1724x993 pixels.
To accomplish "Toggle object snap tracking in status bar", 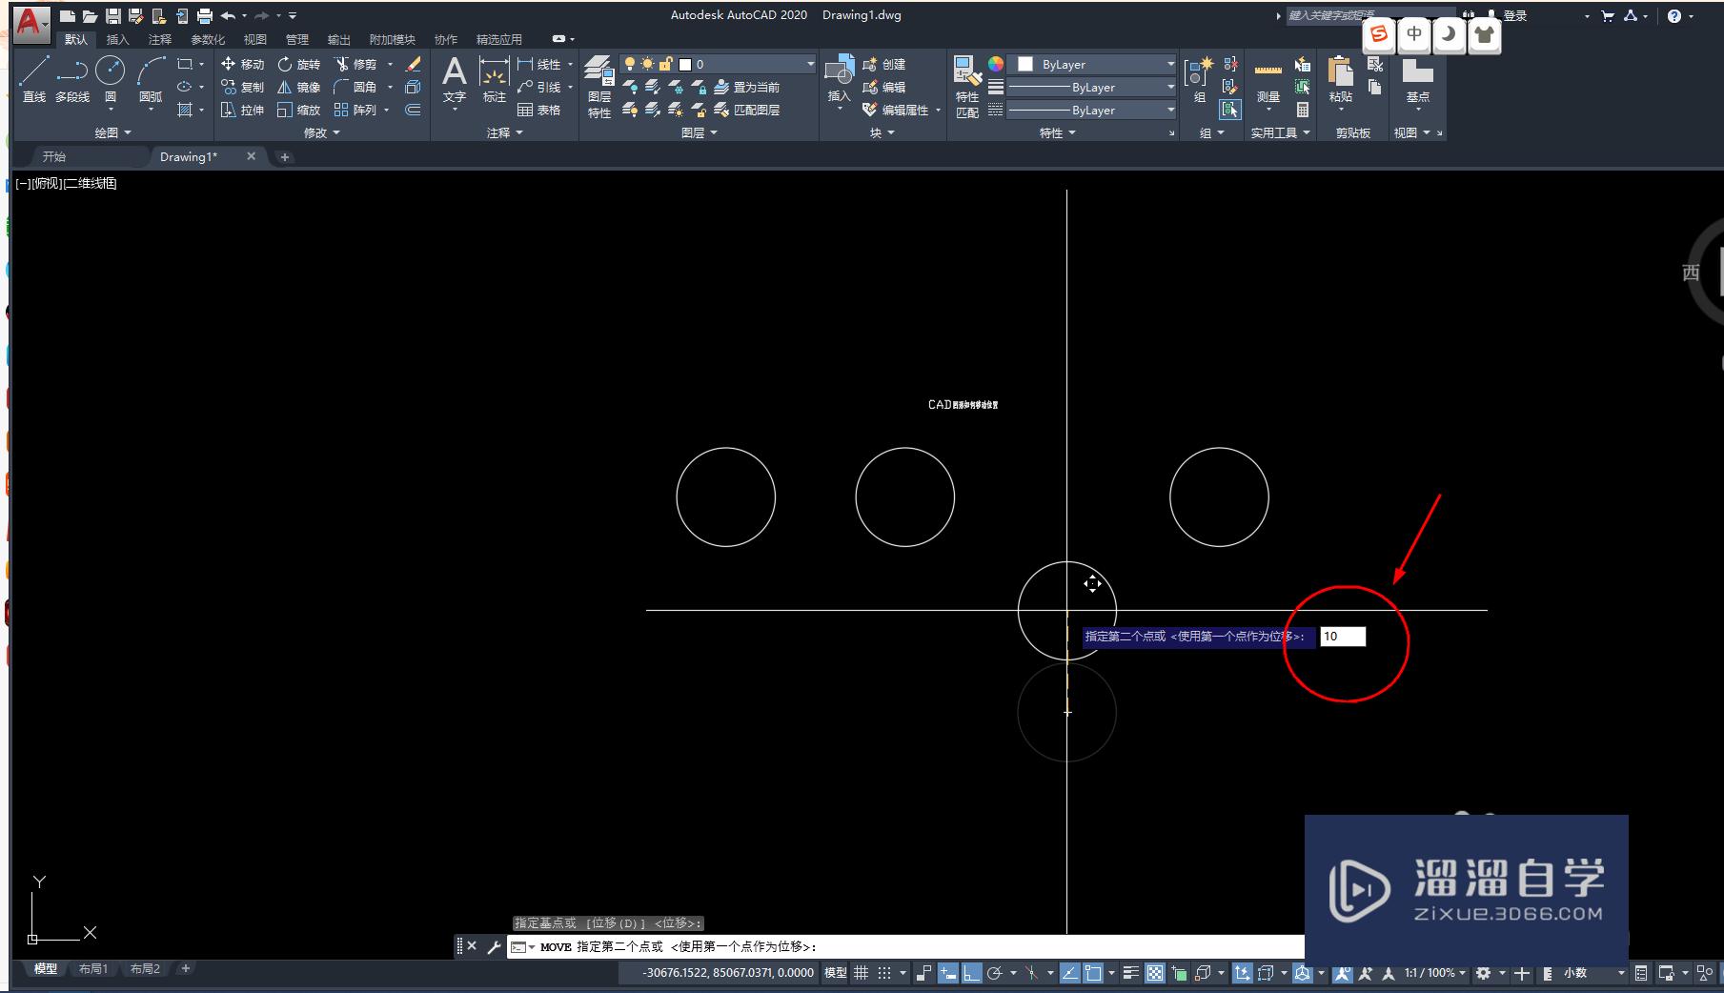I will click(1070, 973).
